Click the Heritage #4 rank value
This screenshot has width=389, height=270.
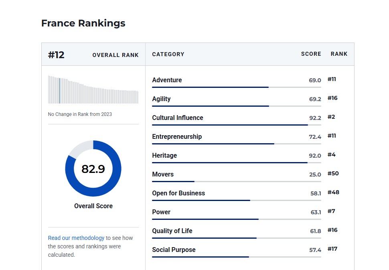[331, 155]
